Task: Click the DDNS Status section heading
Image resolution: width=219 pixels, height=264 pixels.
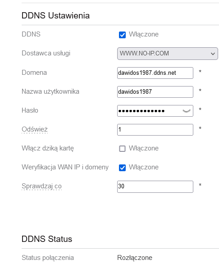Action: pos(47,239)
